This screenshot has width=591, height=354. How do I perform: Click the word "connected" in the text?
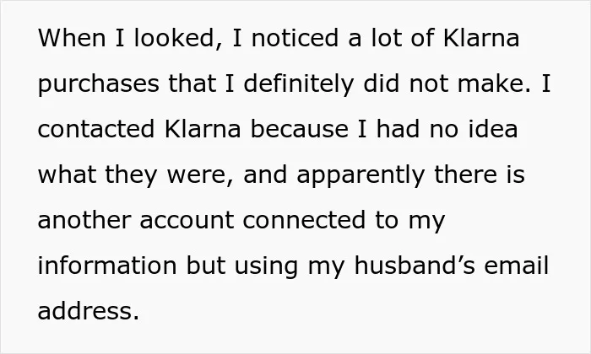click(x=305, y=220)
